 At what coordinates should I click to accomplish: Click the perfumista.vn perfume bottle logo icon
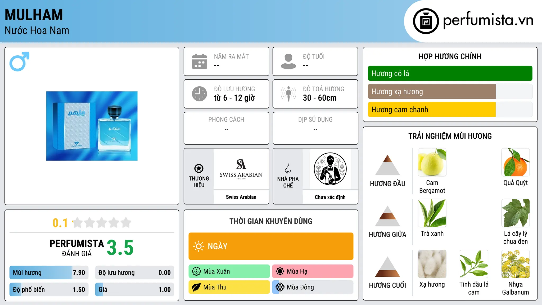[426, 21]
